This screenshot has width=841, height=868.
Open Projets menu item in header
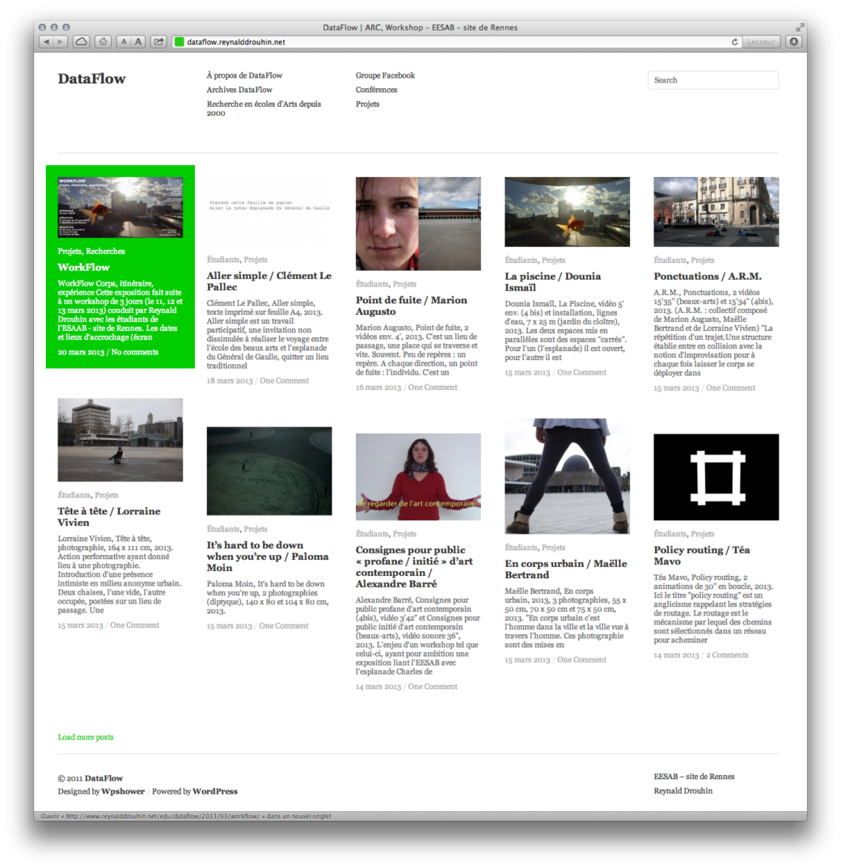[x=367, y=104]
